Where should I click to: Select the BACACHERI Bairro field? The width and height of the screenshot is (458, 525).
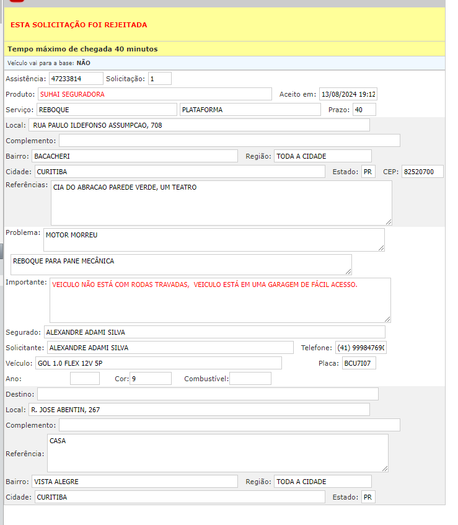pyautogui.click(x=134, y=156)
